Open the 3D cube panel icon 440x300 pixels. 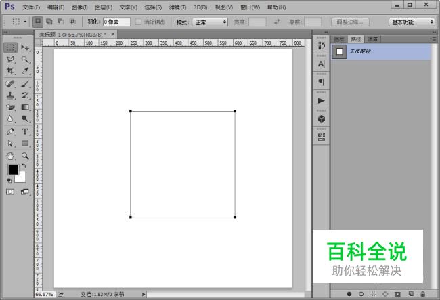[322, 119]
